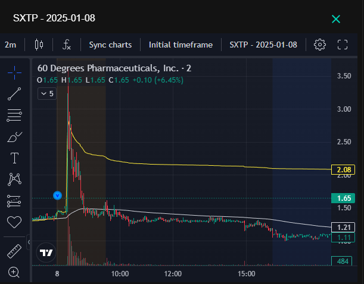Expand the collapsed indicators legend showing 5
The image size is (364, 284).
click(47, 94)
